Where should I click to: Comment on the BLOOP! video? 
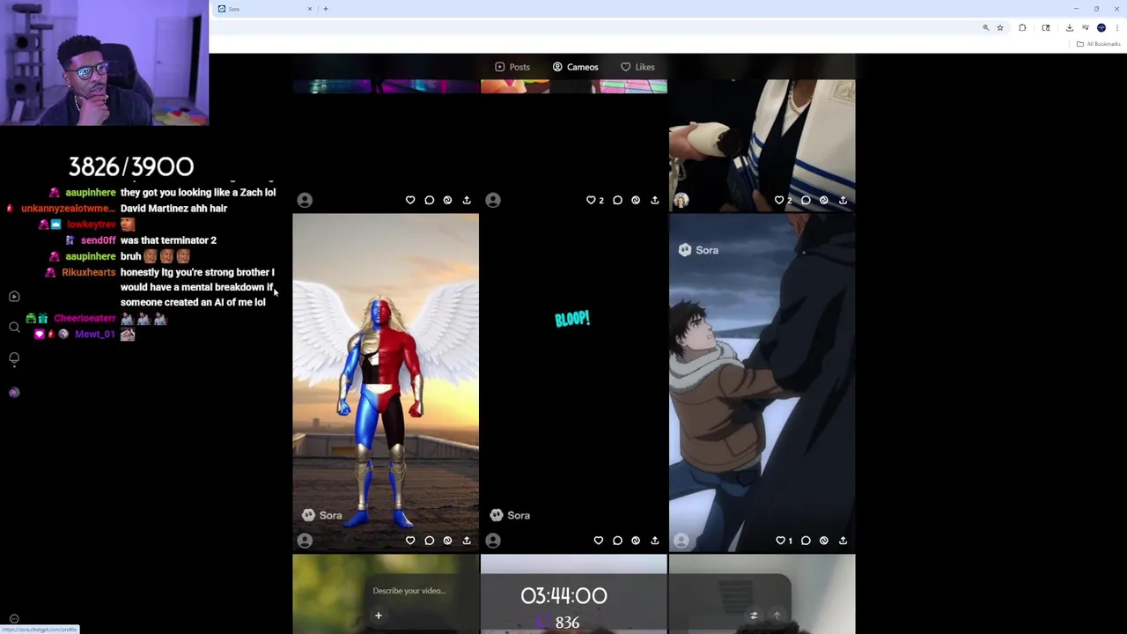click(617, 541)
